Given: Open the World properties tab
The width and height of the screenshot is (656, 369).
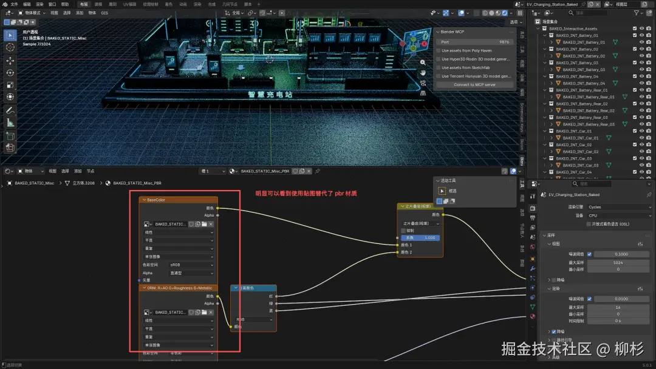Looking at the screenshot, I should [533, 246].
